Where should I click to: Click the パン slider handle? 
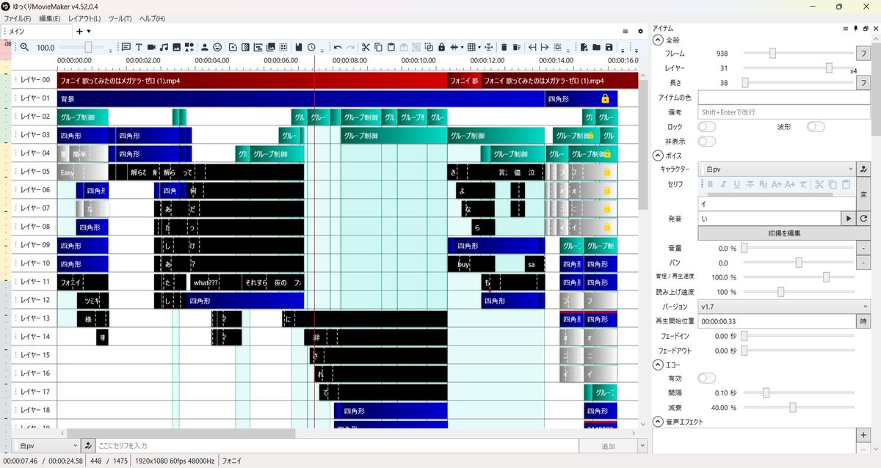tap(799, 263)
